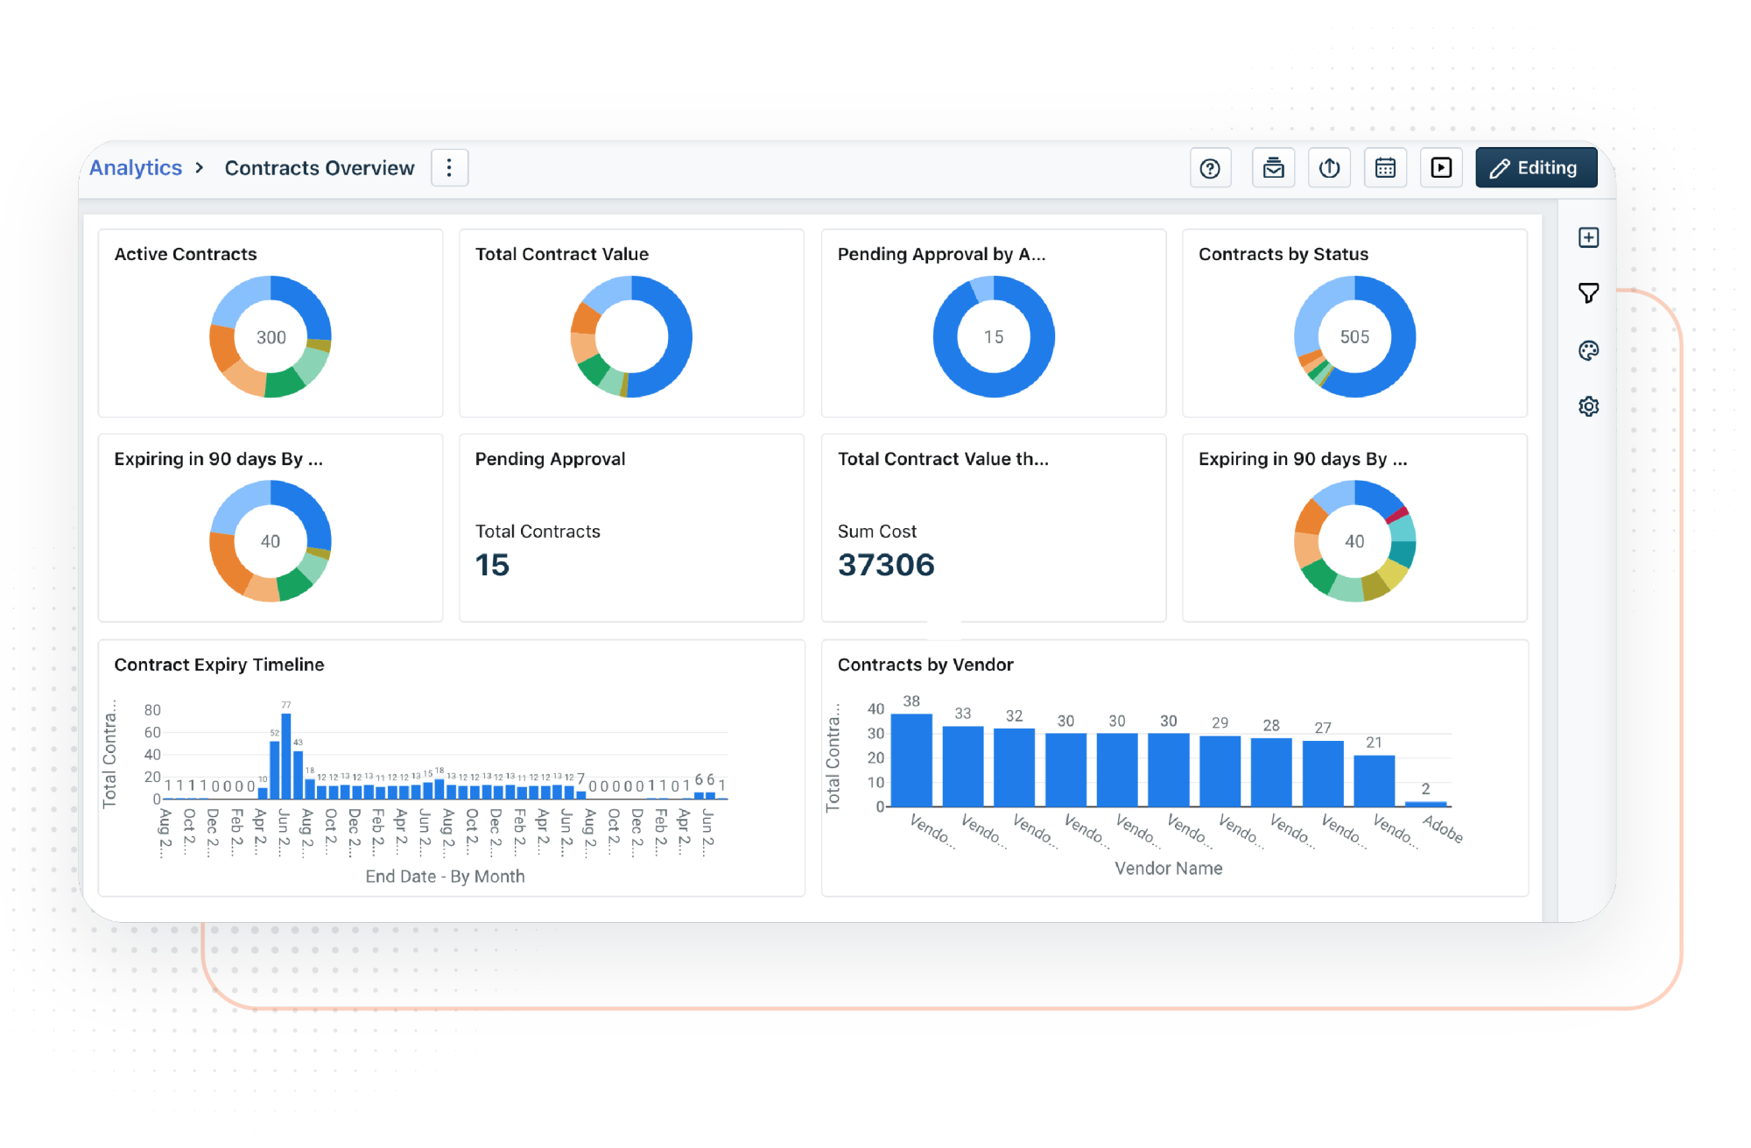Open dashboard settings with the gear icon
This screenshot has height=1148, width=1751.
click(x=1588, y=405)
